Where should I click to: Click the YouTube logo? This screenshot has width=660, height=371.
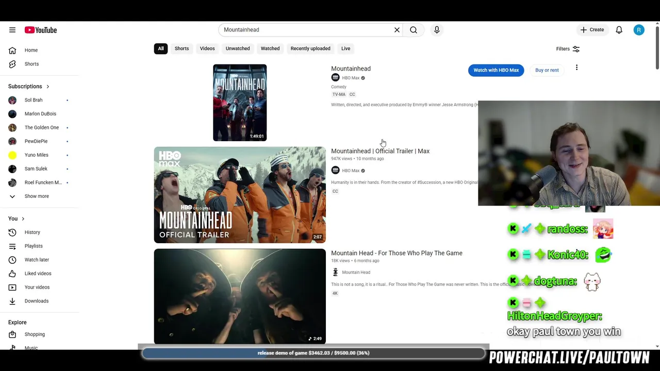(40, 30)
